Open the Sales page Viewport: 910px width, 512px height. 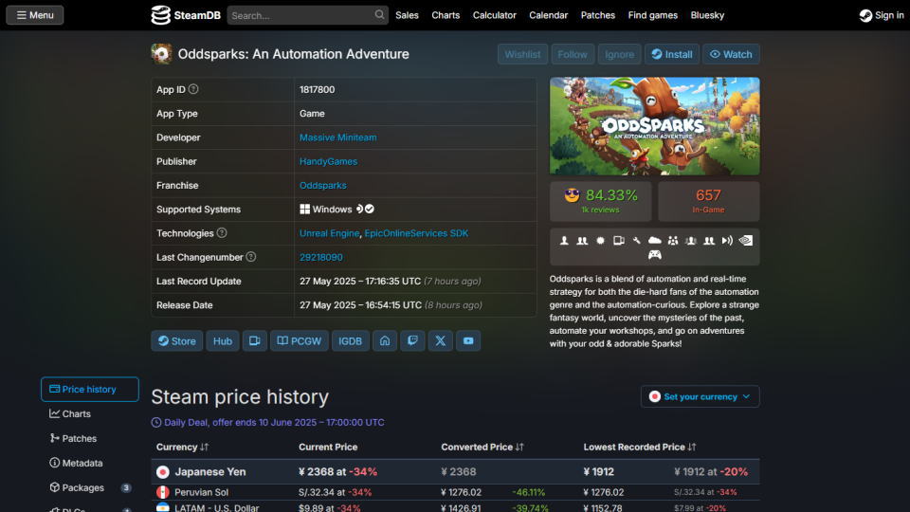click(407, 15)
